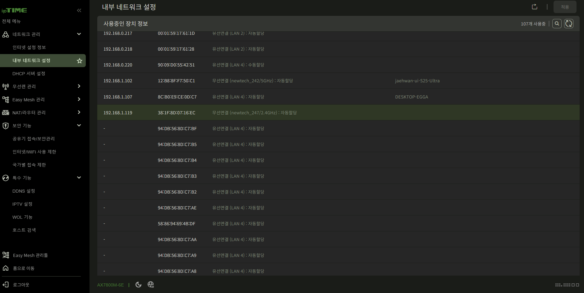Open 인터넷 설정 정보 menu

29,47
